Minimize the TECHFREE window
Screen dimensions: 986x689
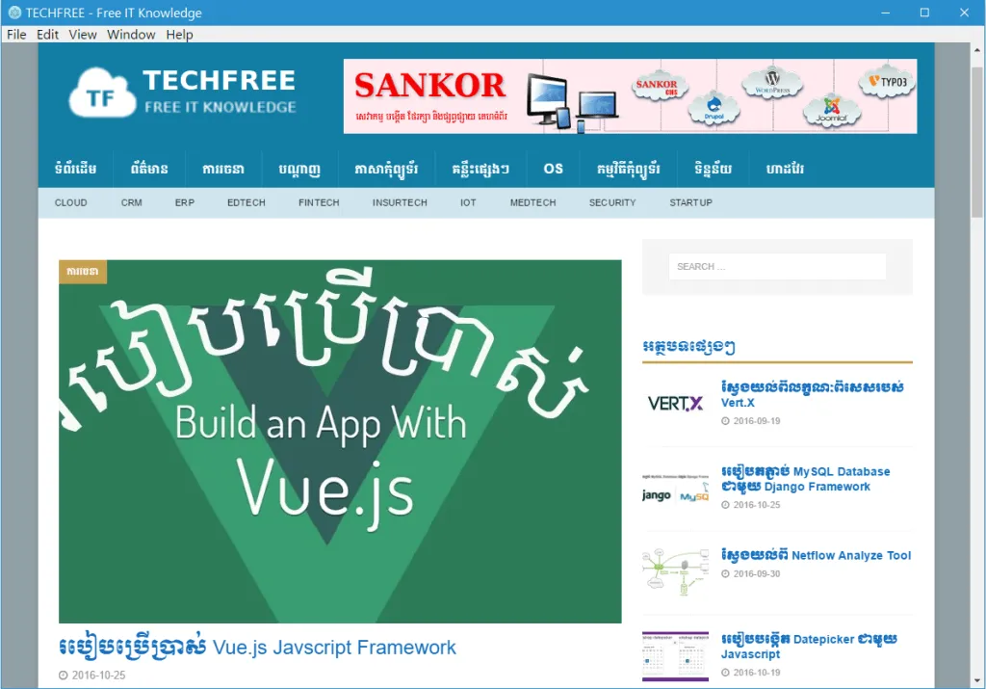[x=886, y=13]
